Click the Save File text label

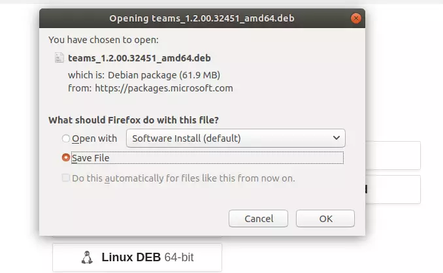(x=90, y=158)
